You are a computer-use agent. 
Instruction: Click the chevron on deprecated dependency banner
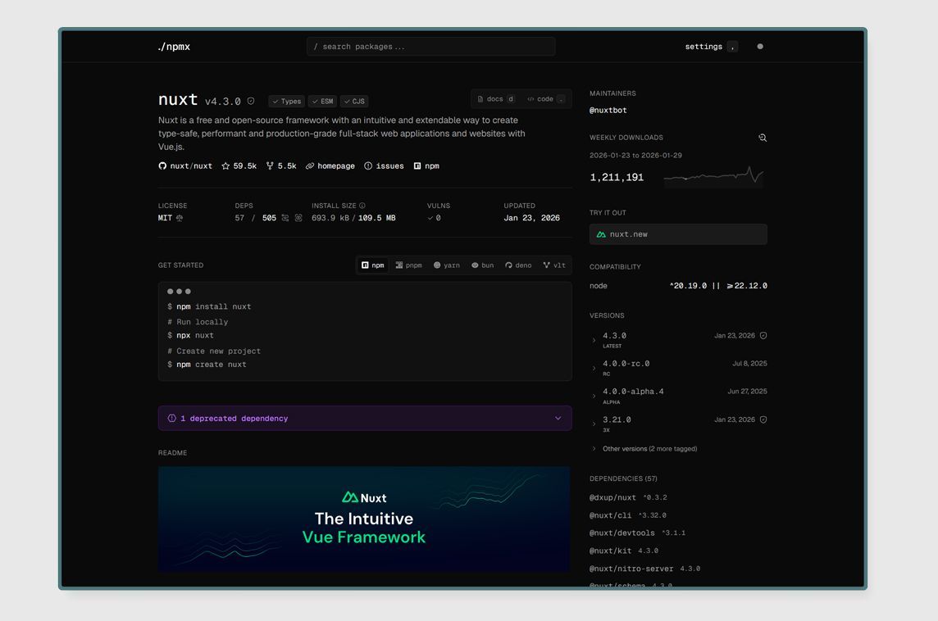click(x=558, y=419)
